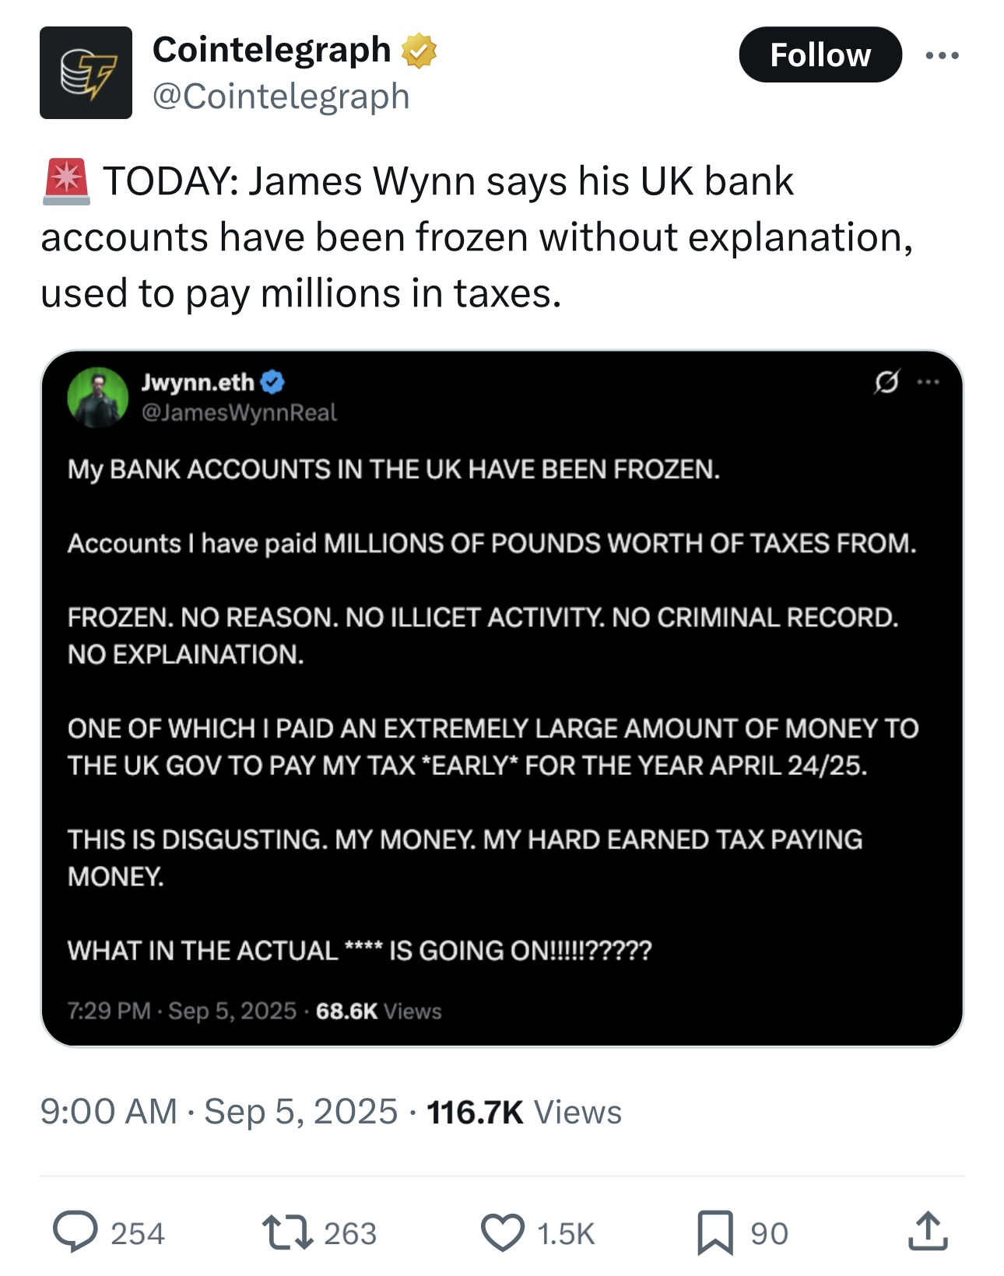Click Jwynn.eth profile picture in embedded image
This screenshot has width=1004, height=1276.
(x=98, y=398)
